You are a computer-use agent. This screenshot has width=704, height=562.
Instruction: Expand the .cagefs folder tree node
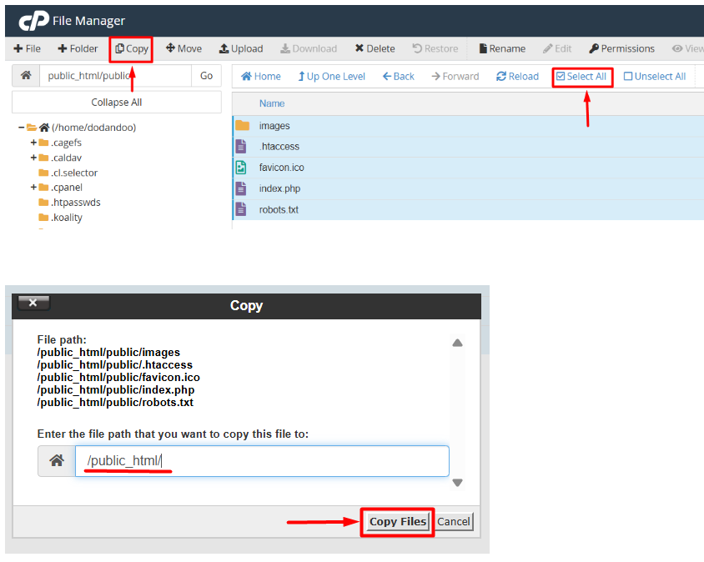click(33, 143)
